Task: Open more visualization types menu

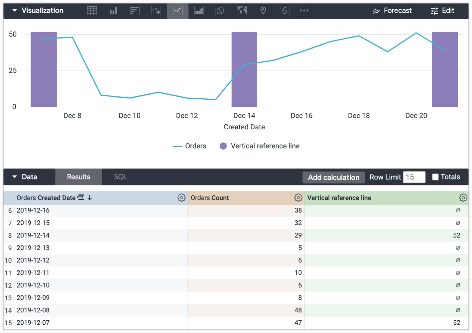Action: (x=304, y=11)
